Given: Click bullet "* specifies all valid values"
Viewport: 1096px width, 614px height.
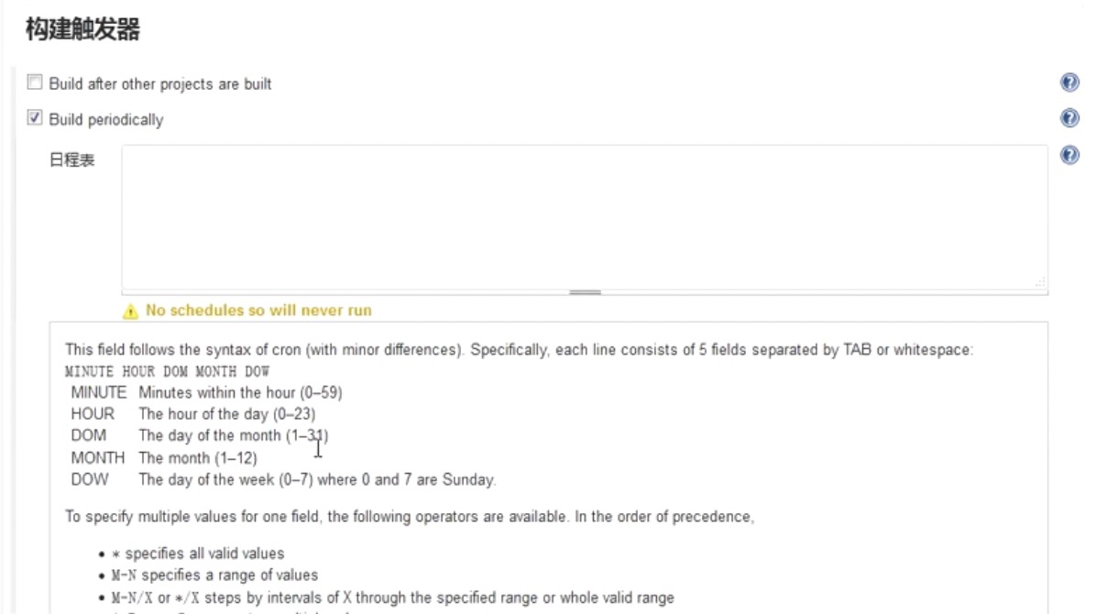Looking at the screenshot, I should point(204,554).
